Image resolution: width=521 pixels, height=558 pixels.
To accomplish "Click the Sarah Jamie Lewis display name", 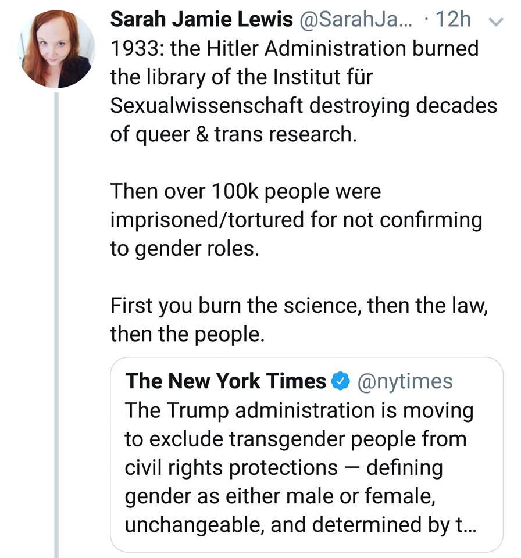I will [201, 20].
